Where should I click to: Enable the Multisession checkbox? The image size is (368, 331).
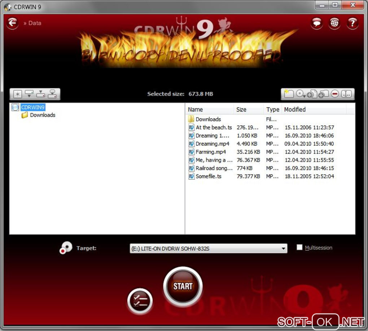point(299,247)
